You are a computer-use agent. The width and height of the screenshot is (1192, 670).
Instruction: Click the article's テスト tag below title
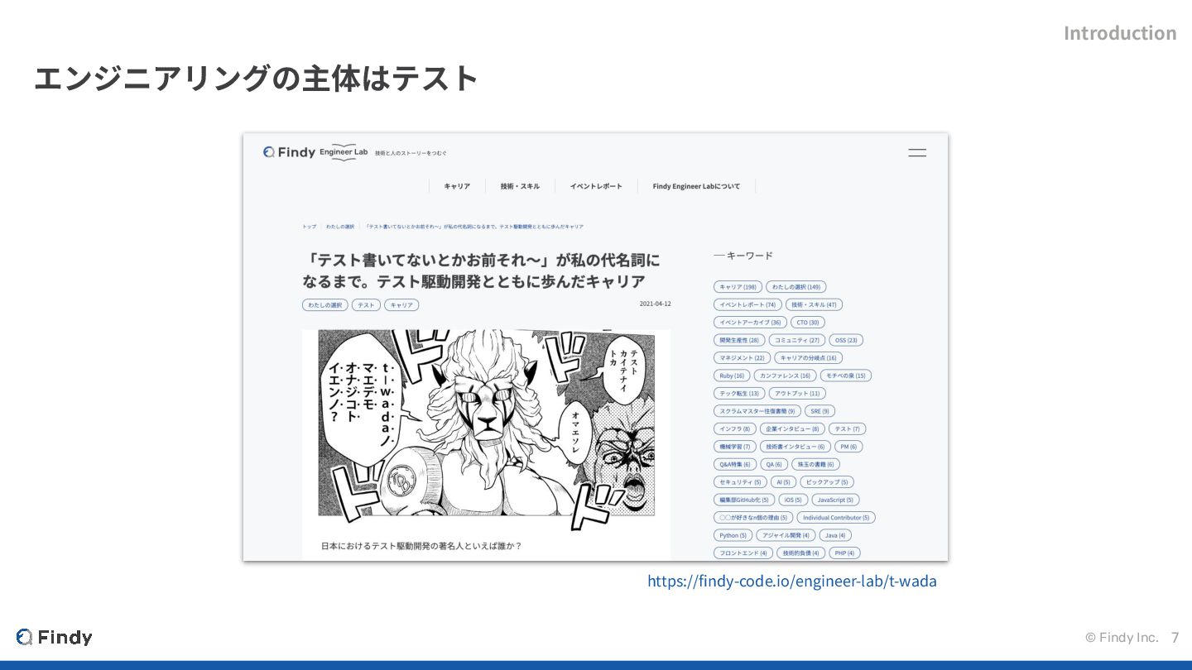tap(366, 305)
